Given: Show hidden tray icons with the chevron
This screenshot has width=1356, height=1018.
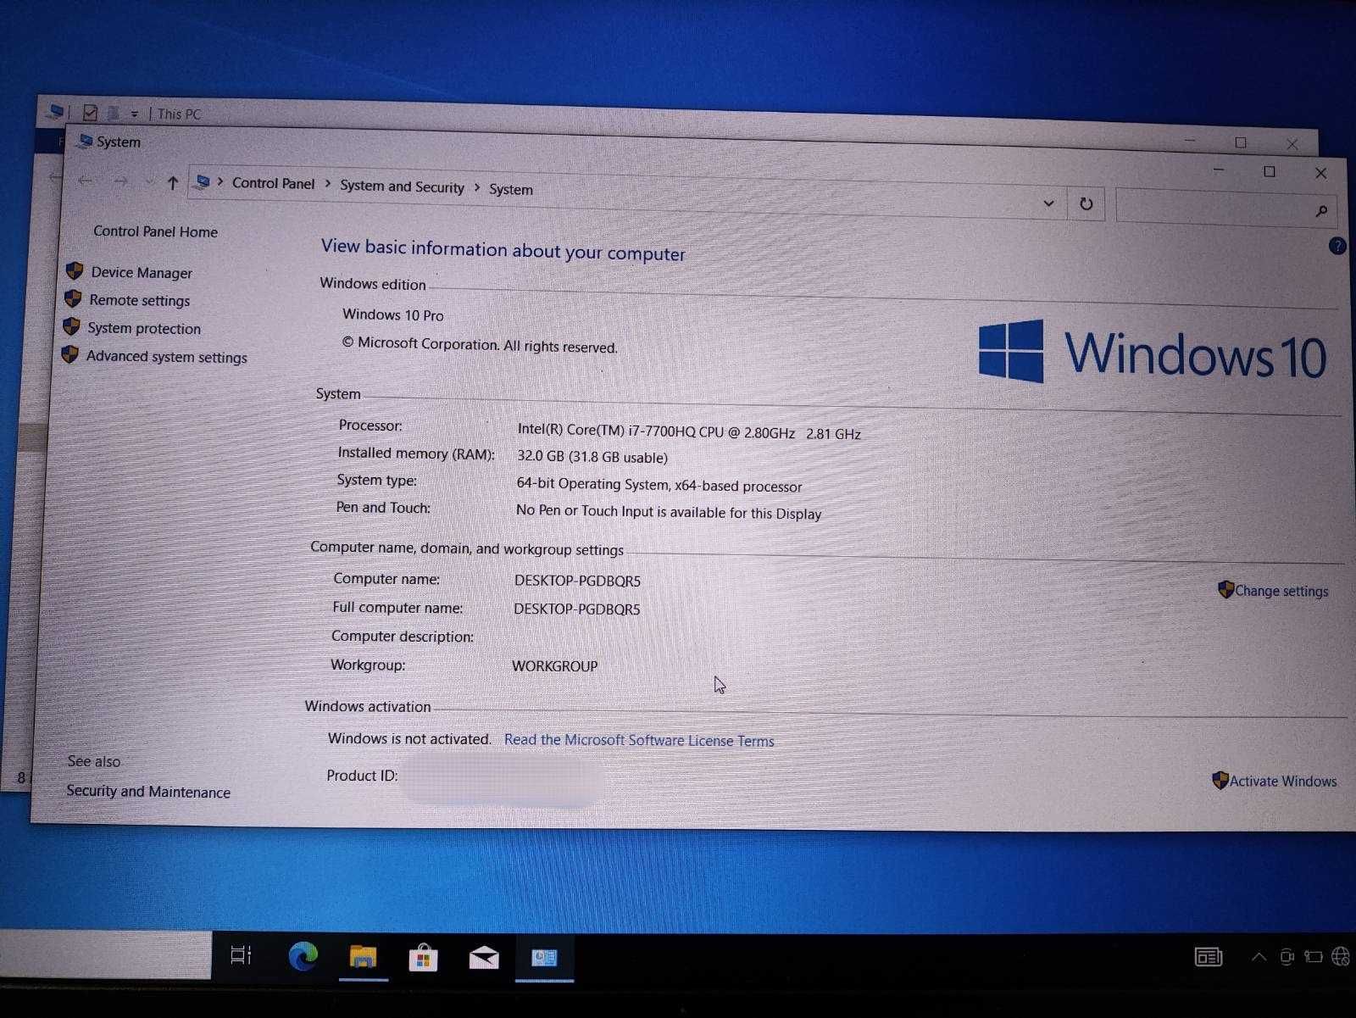Looking at the screenshot, I should coord(1259,957).
